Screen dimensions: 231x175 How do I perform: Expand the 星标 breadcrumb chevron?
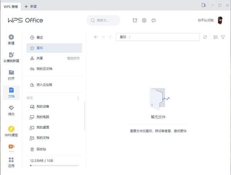pyautogui.click(x=130, y=37)
